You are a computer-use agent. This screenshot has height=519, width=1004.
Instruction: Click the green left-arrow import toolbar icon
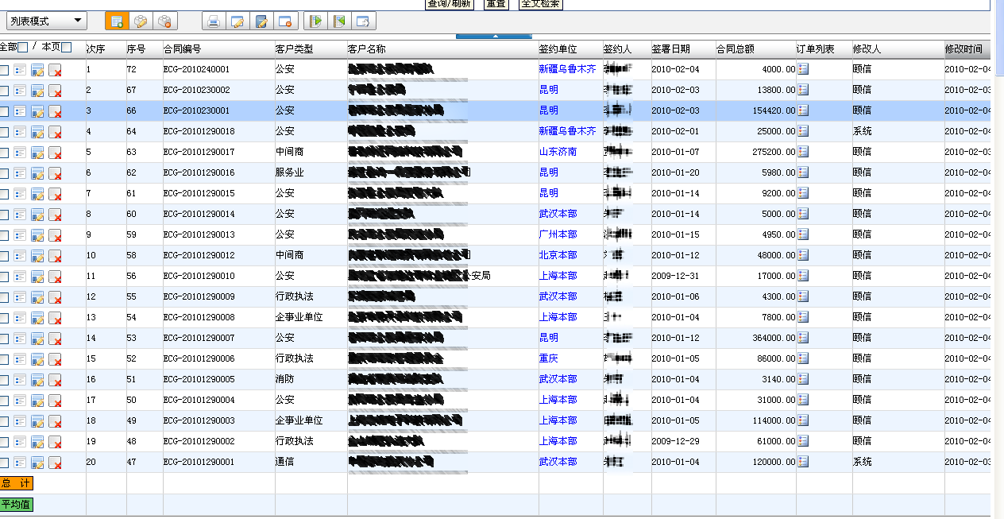[x=339, y=21]
